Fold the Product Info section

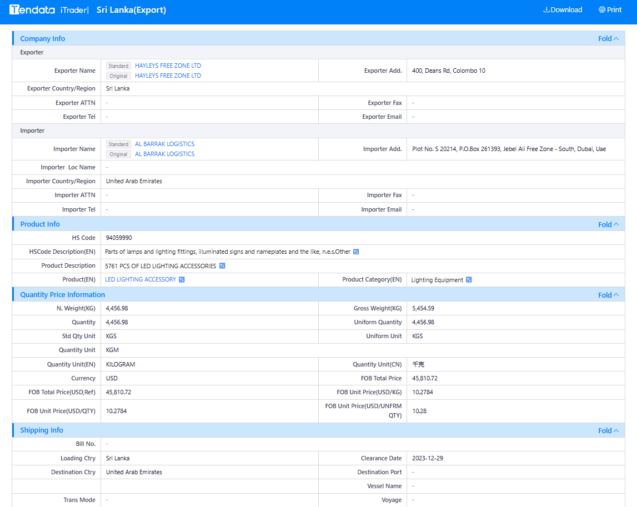[x=608, y=224]
